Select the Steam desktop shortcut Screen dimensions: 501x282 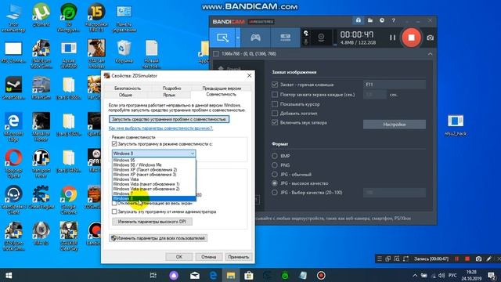tap(13, 88)
